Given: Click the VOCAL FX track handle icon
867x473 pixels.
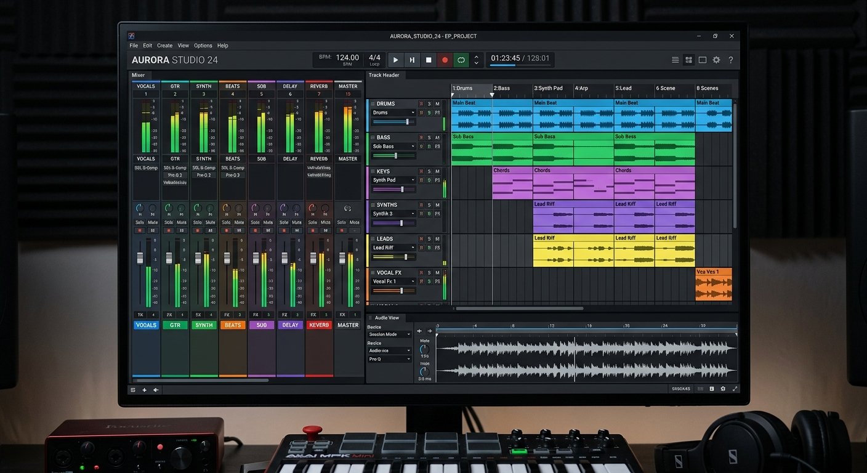Looking at the screenshot, I should pos(373,273).
